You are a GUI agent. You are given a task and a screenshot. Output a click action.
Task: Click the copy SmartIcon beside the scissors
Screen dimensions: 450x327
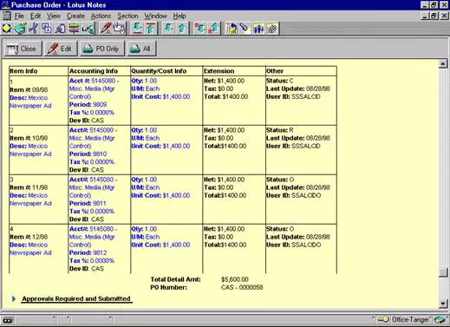[47, 29]
